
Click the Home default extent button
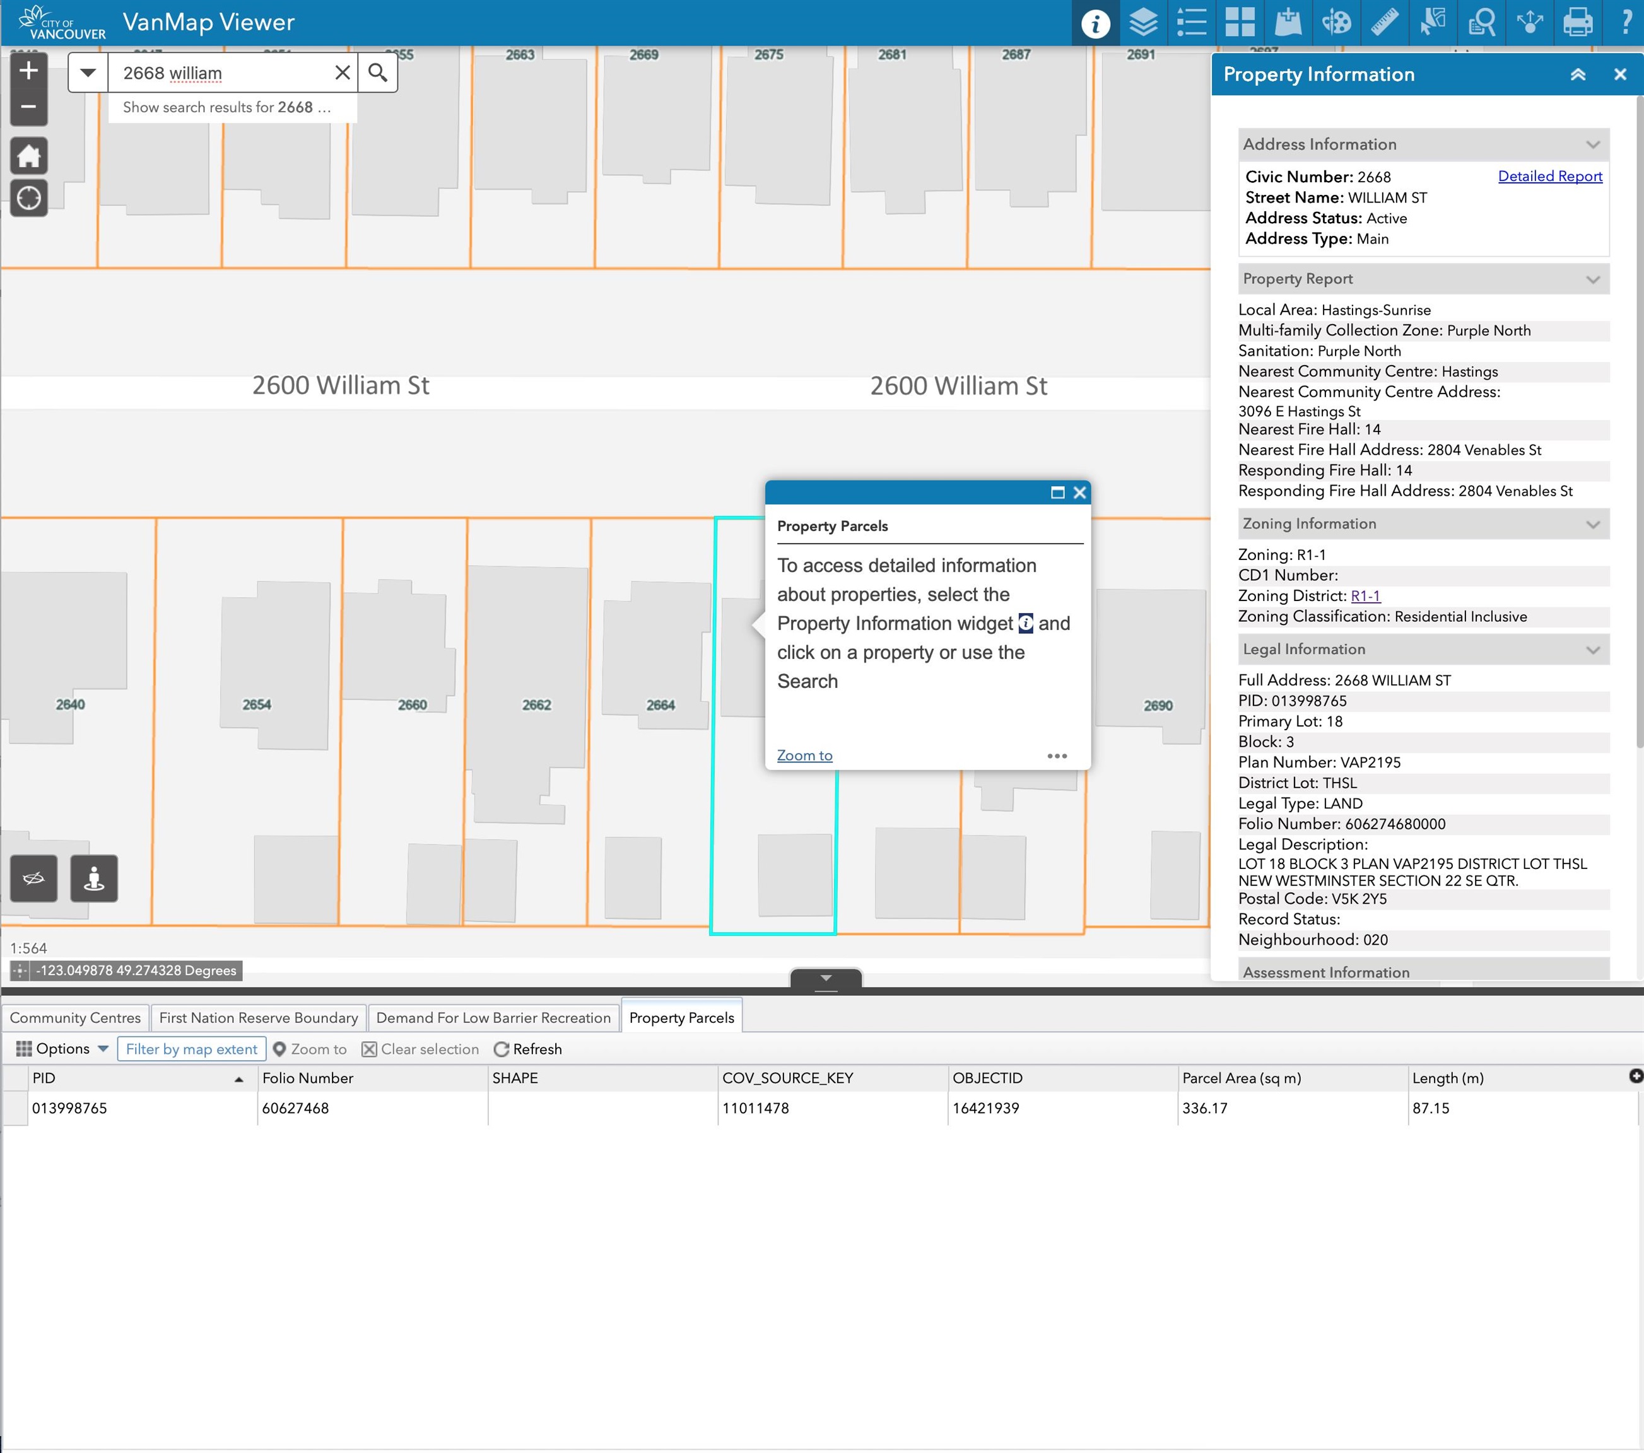29,156
